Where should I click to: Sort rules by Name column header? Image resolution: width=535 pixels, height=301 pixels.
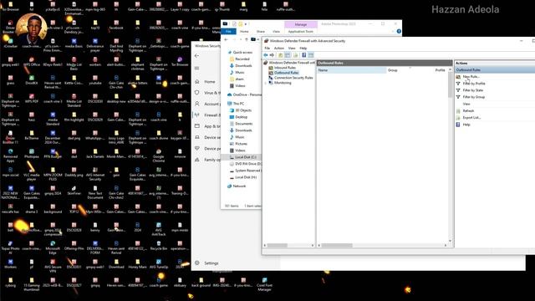tap(351, 70)
